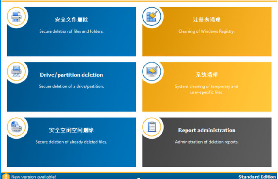Click the file shredder icon for secure file deletion
This screenshot has height=179, width=278.
coord(16,16)
